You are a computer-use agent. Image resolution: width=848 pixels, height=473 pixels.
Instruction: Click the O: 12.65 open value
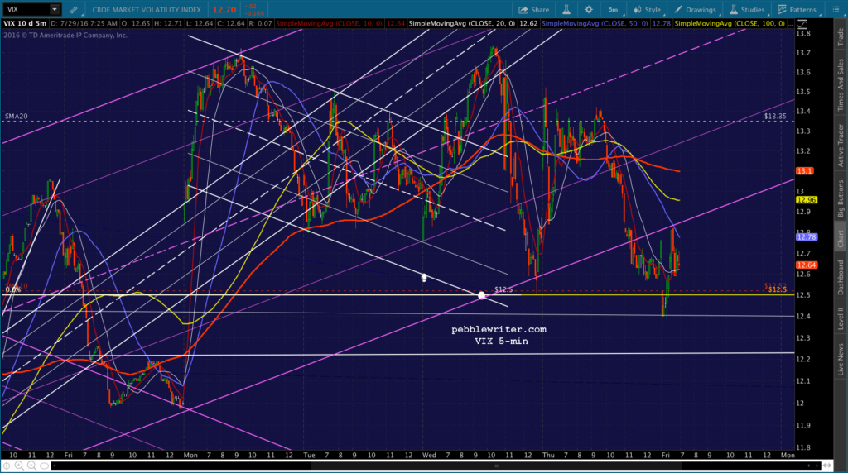click(135, 24)
